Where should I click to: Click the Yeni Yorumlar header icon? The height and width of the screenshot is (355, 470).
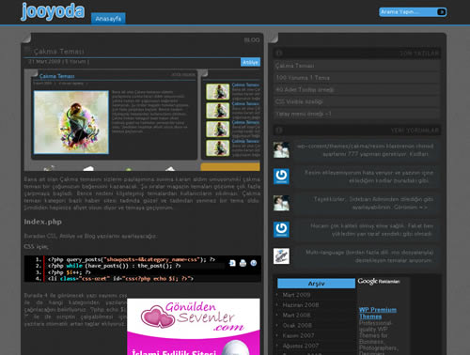pos(279,130)
